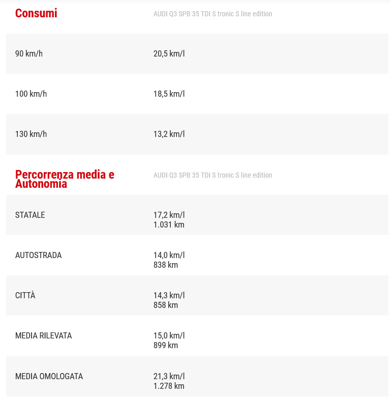Screen dimensions: 391x398
Task: Select the 899 km range value
Action: point(166,345)
